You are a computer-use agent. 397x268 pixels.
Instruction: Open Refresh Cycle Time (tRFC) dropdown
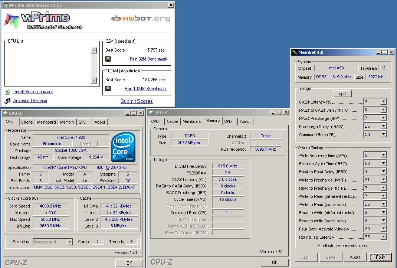click(x=383, y=163)
